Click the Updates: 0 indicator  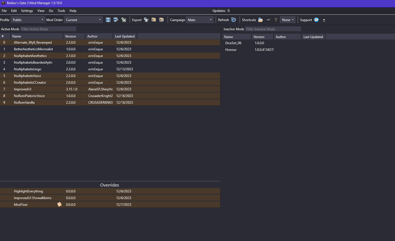221,11
